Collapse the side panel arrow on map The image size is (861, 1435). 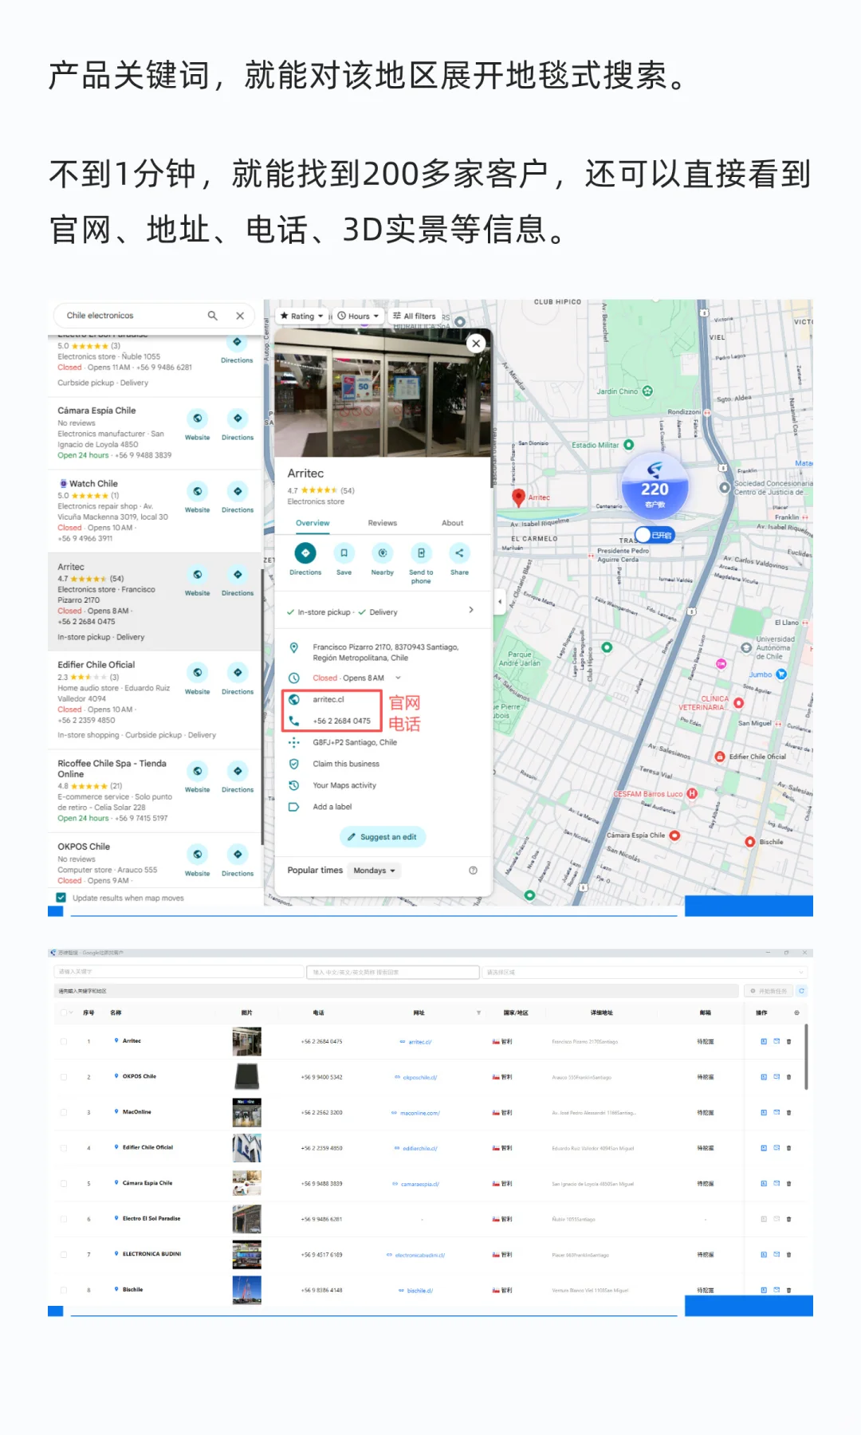(x=500, y=601)
